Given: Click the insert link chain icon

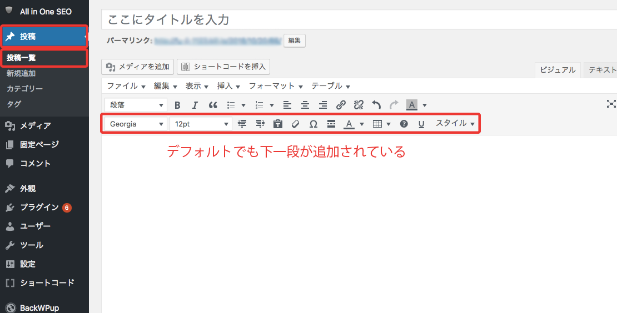Looking at the screenshot, I should [341, 105].
